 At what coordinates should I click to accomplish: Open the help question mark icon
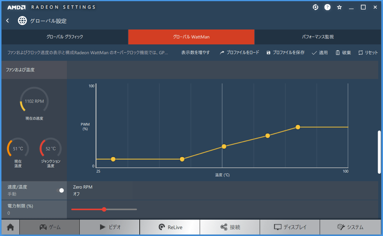coord(327,7)
